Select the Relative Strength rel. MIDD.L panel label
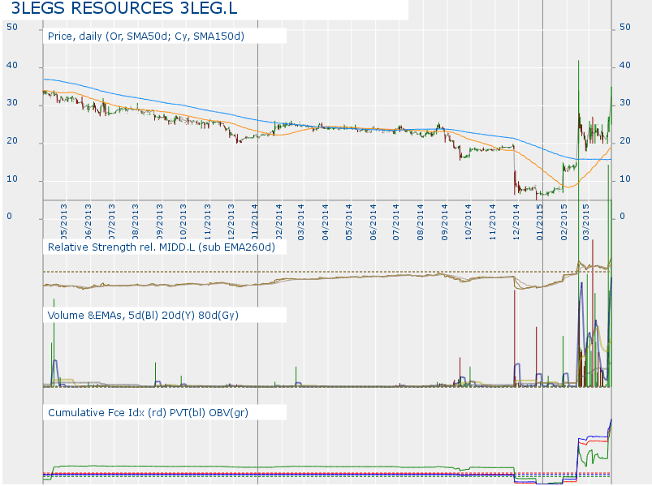Viewport: 652px width, 486px height. (x=162, y=247)
